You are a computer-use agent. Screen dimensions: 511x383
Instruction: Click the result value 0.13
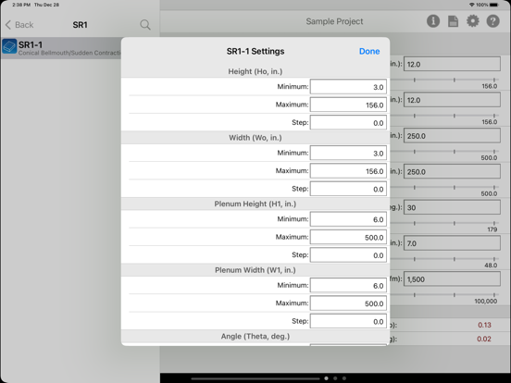(484, 325)
